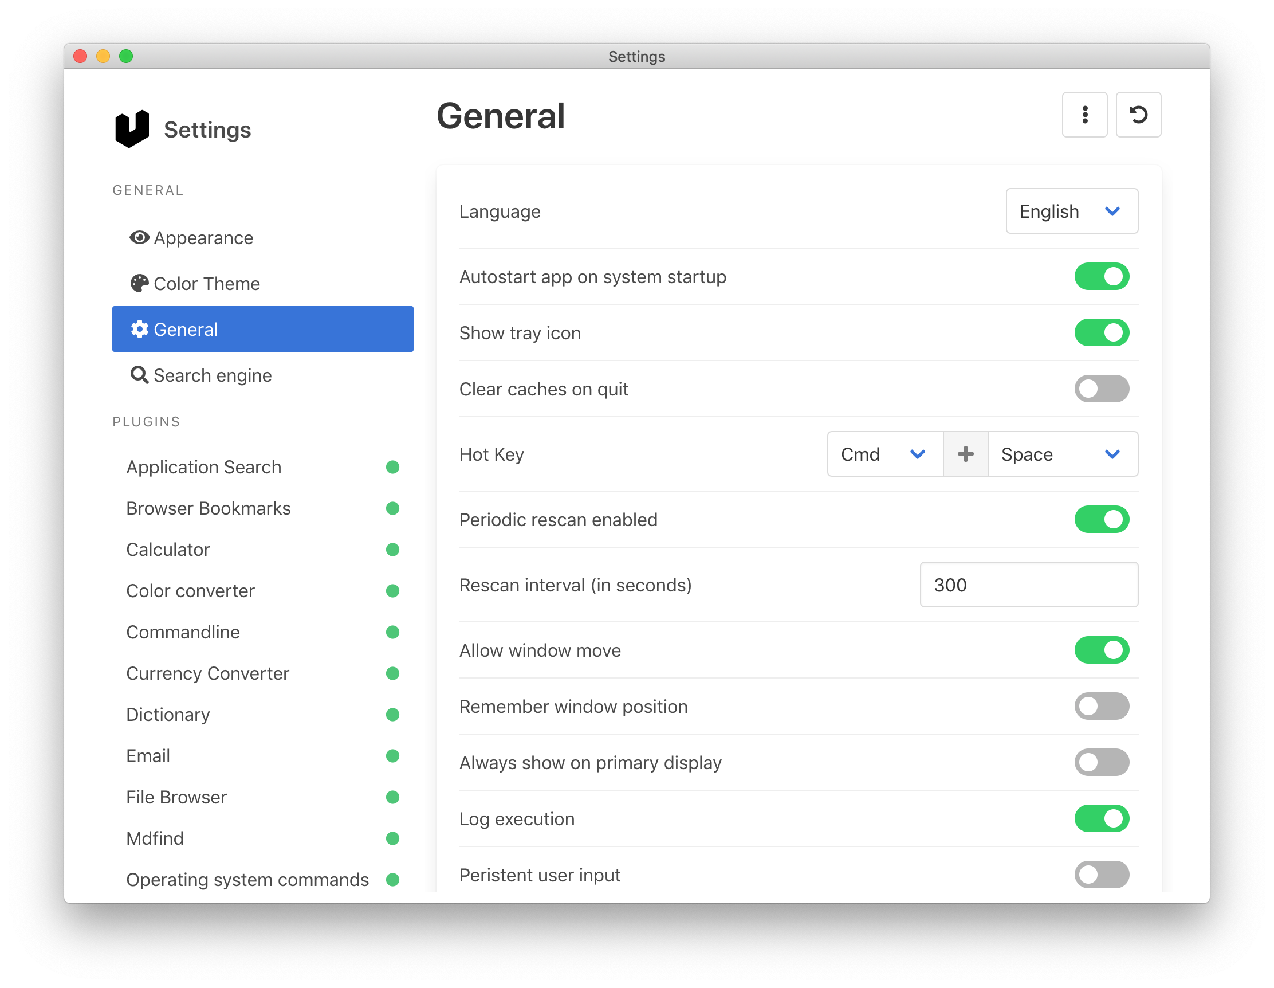
Task: Click the reset/undo arrow icon
Action: coord(1138,115)
